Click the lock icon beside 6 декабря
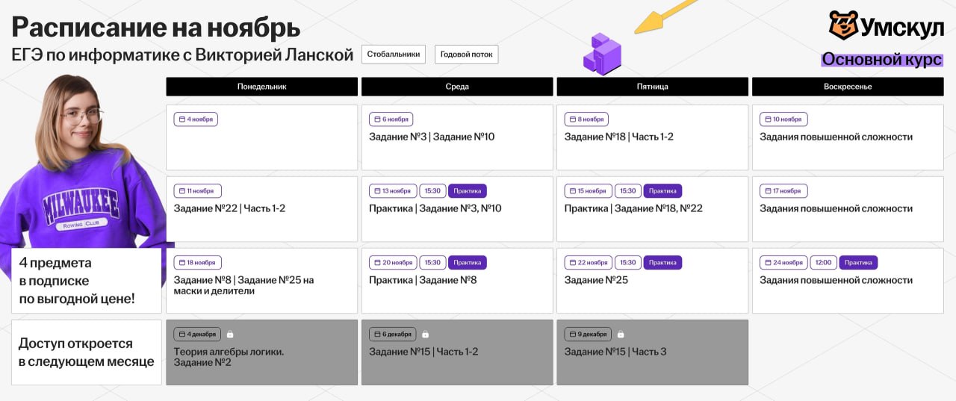 pos(425,335)
